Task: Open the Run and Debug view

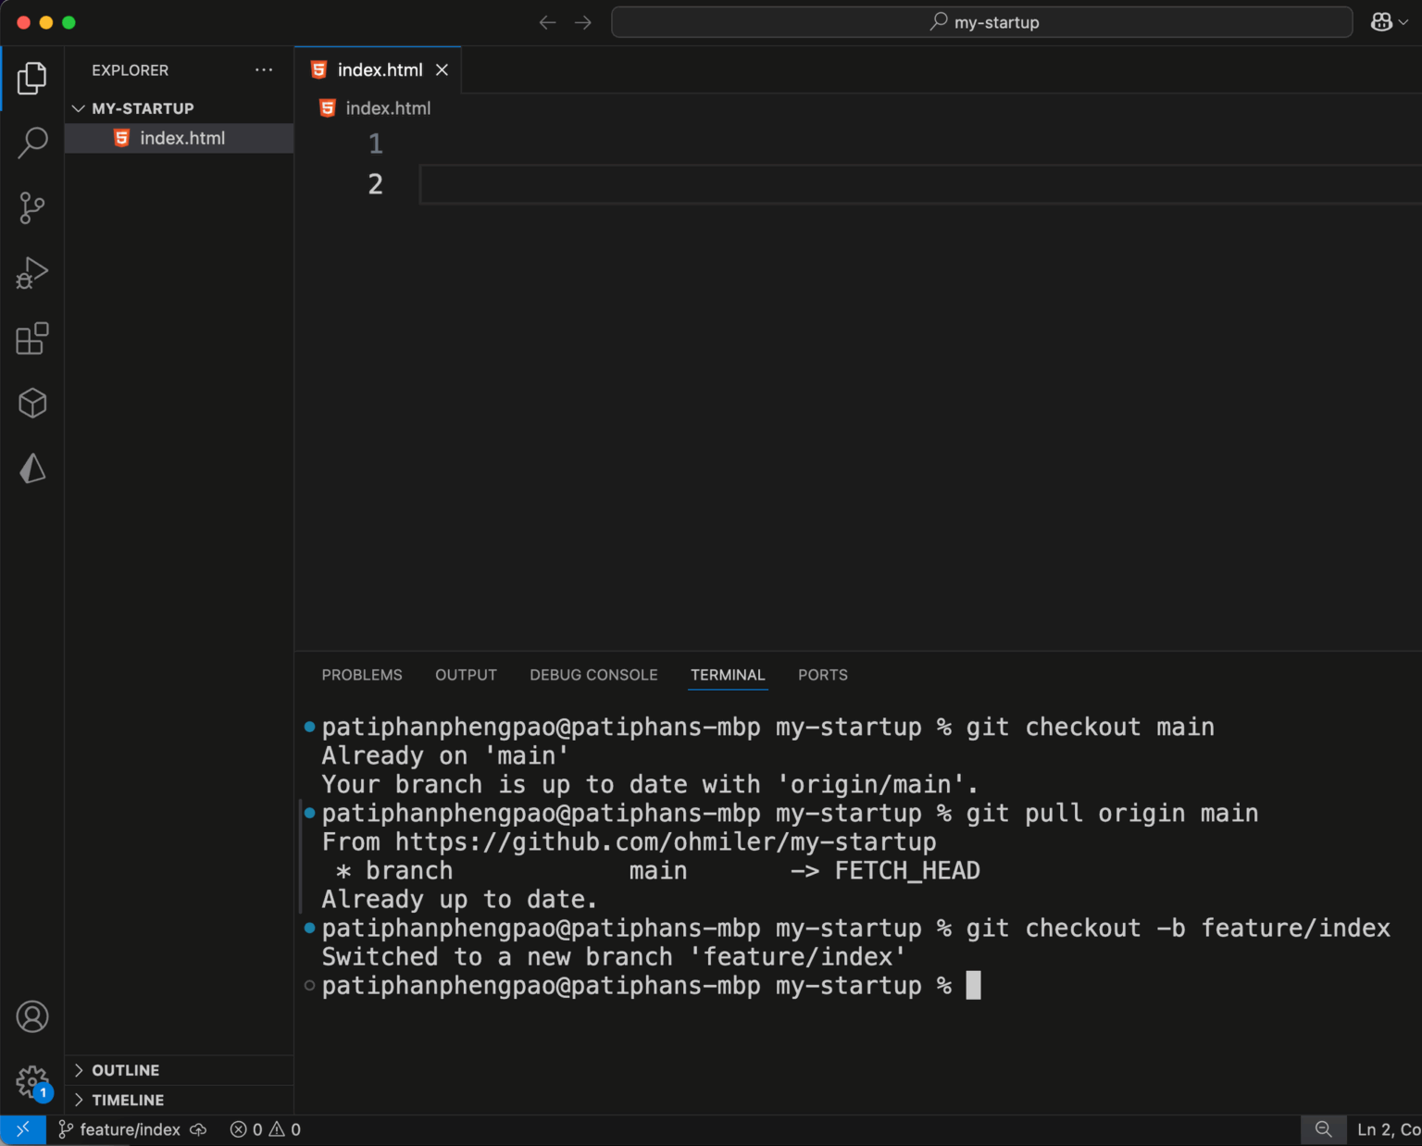Action: pyautogui.click(x=31, y=272)
